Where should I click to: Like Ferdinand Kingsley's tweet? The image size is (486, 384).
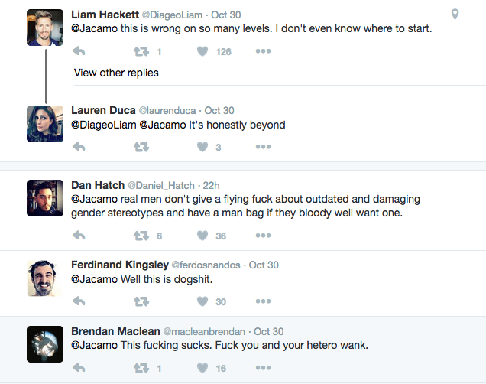(203, 302)
